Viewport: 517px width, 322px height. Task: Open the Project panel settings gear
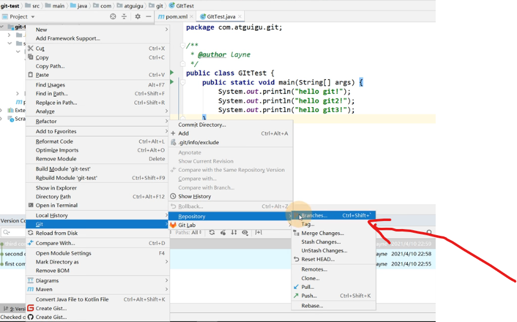[x=137, y=17]
